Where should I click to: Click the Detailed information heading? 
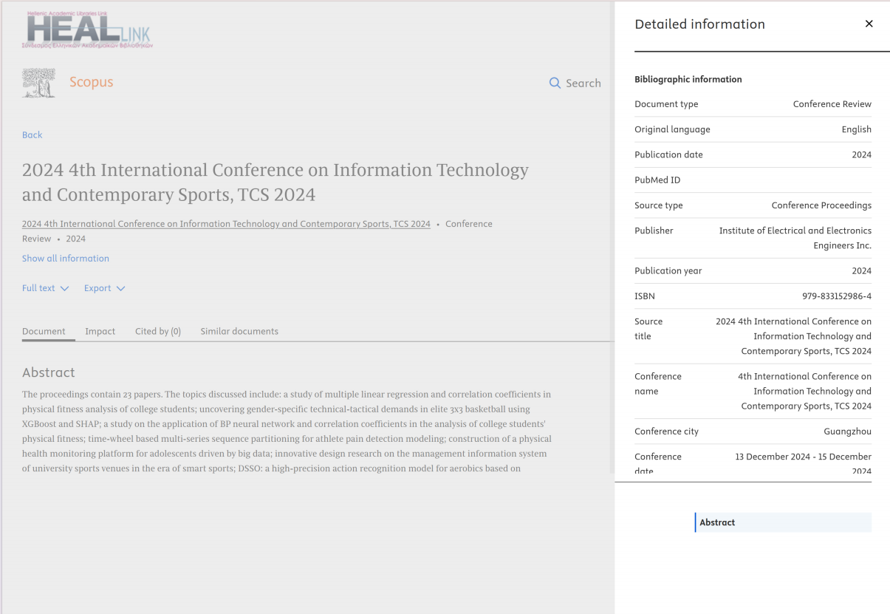(x=699, y=24)
